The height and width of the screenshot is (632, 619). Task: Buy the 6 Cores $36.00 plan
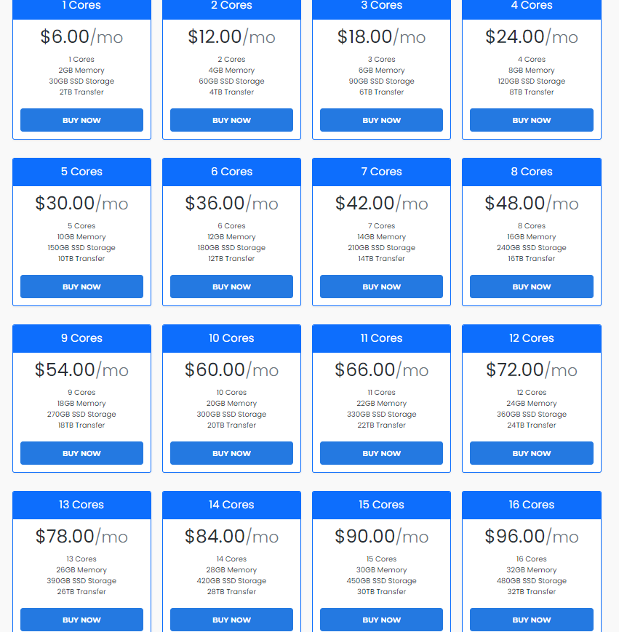231,287
